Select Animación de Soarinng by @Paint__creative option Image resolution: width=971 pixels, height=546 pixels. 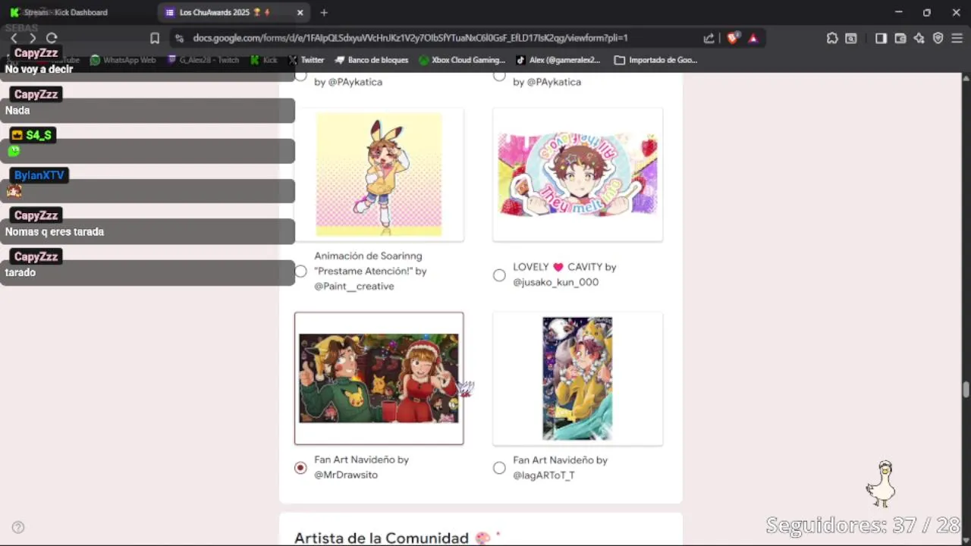(300, 271)
